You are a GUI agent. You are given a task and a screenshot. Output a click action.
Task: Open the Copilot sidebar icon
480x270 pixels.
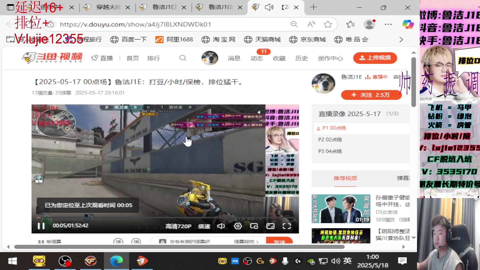[x=408, y=24]
